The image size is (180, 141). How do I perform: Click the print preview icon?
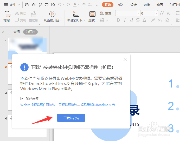pos(53,5)
